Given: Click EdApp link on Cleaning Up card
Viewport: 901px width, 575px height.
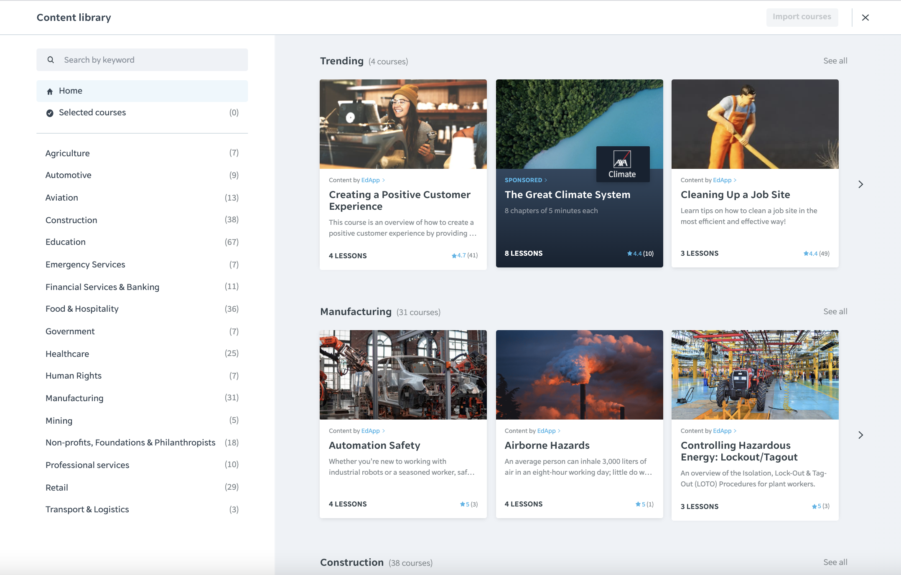Looking at the screenshot, I should tap(725, 180).
